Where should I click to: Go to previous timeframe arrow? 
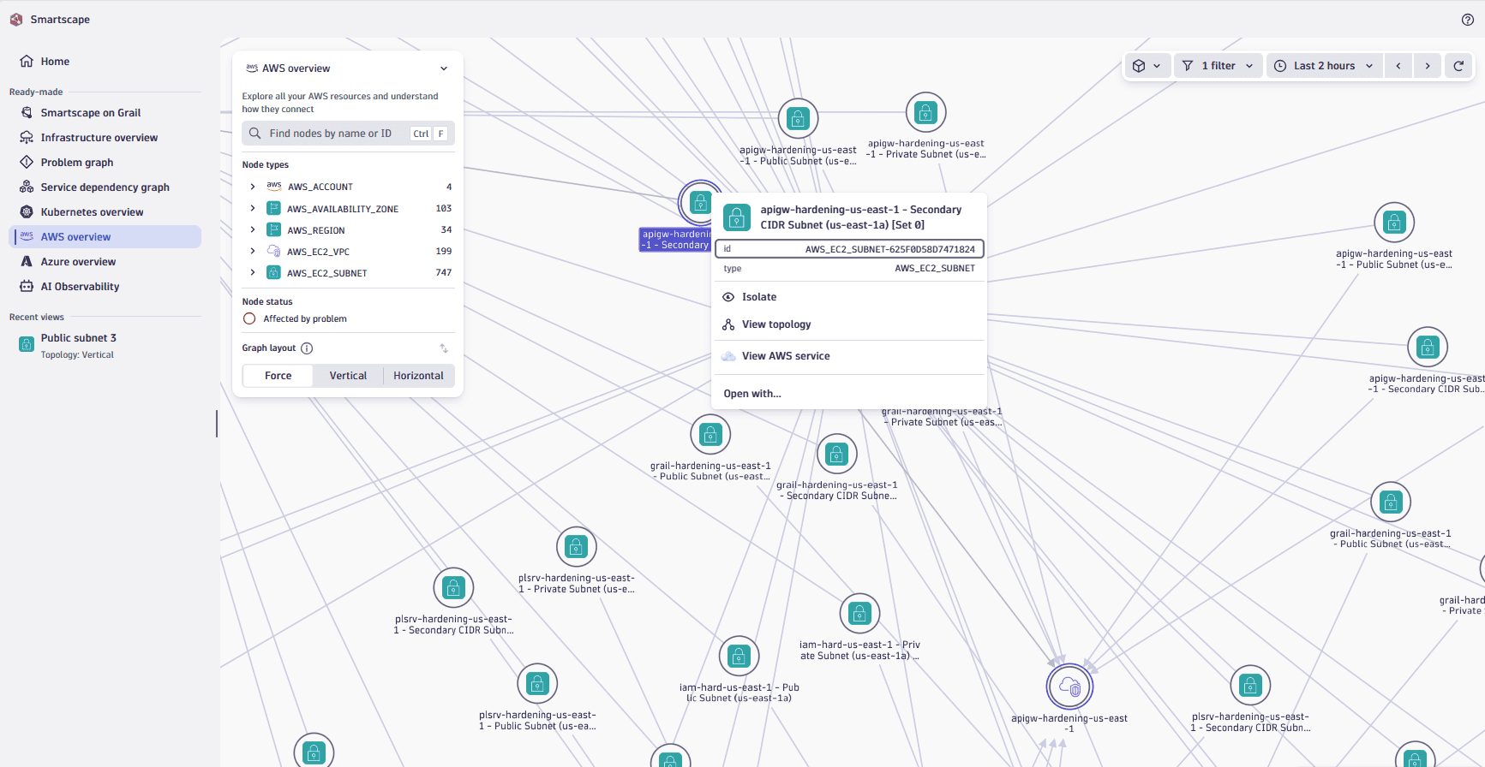click(1398, 66)
